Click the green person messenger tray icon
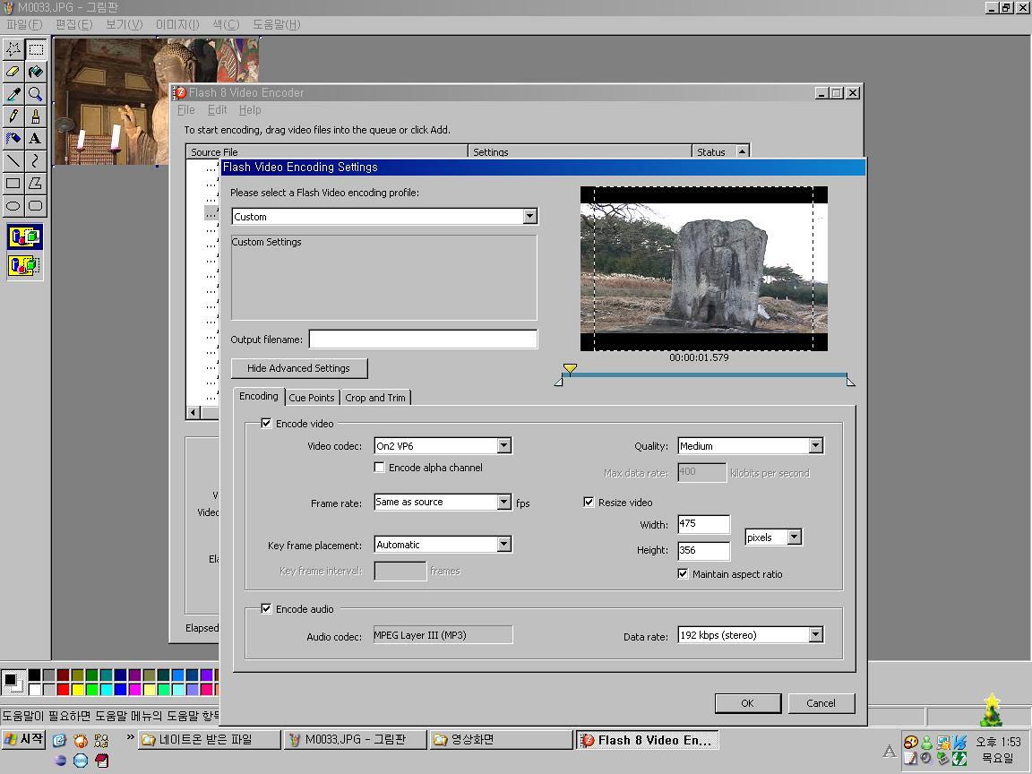Viewport: 1032px width, 774px height. [x=926, y=743]
